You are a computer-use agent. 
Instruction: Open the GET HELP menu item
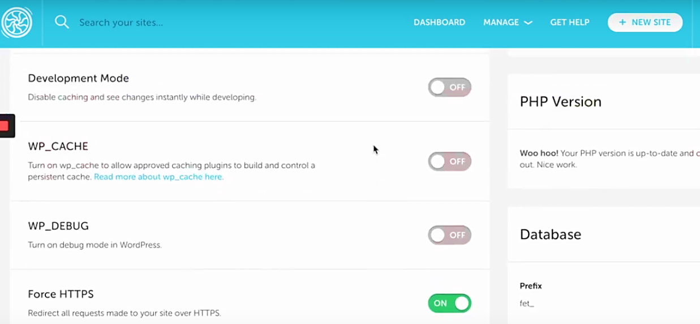pyautogui.click(x=570, y=22)
